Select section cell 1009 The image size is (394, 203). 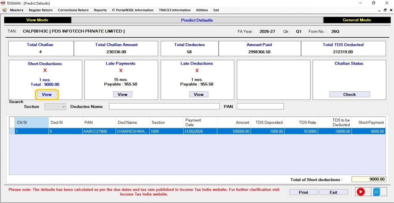(166, 131)
